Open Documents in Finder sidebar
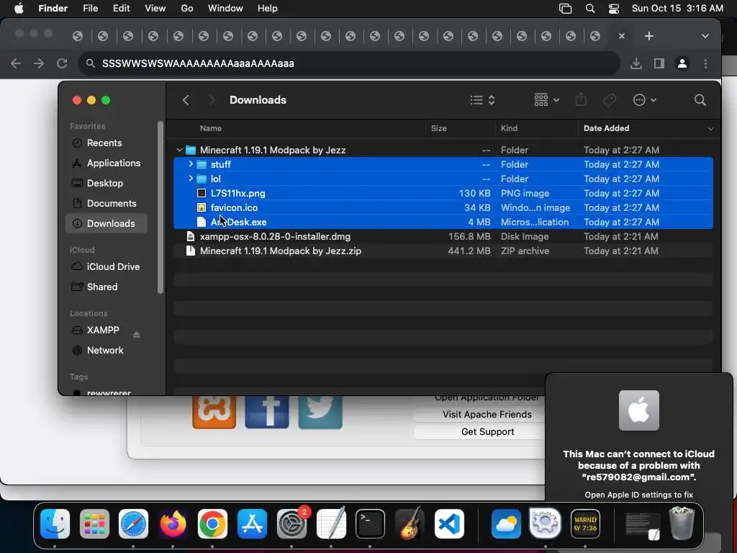 pos(107,204)
